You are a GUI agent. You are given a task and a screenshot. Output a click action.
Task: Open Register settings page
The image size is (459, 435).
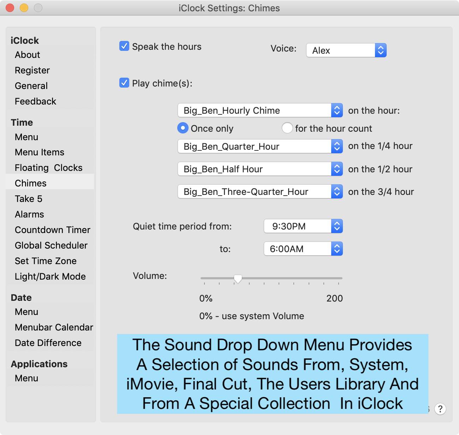pos(32,70)
